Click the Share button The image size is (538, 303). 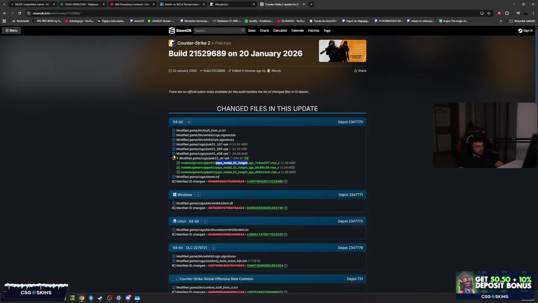coord(360,71)
